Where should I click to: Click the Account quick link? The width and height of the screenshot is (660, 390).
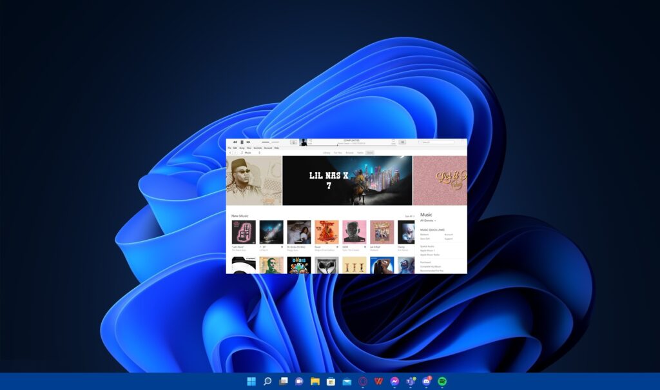click(x=449, y=235)
